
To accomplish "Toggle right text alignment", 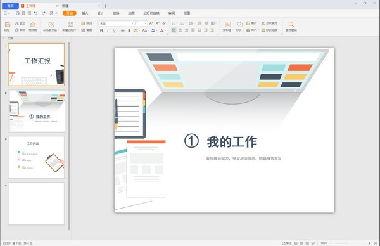I will [x=186, y=30].
